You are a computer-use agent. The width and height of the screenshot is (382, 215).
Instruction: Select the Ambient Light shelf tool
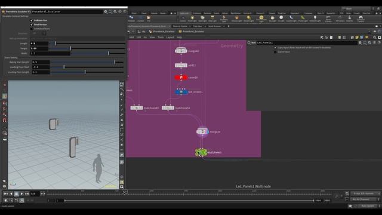(x=315, y=19)
